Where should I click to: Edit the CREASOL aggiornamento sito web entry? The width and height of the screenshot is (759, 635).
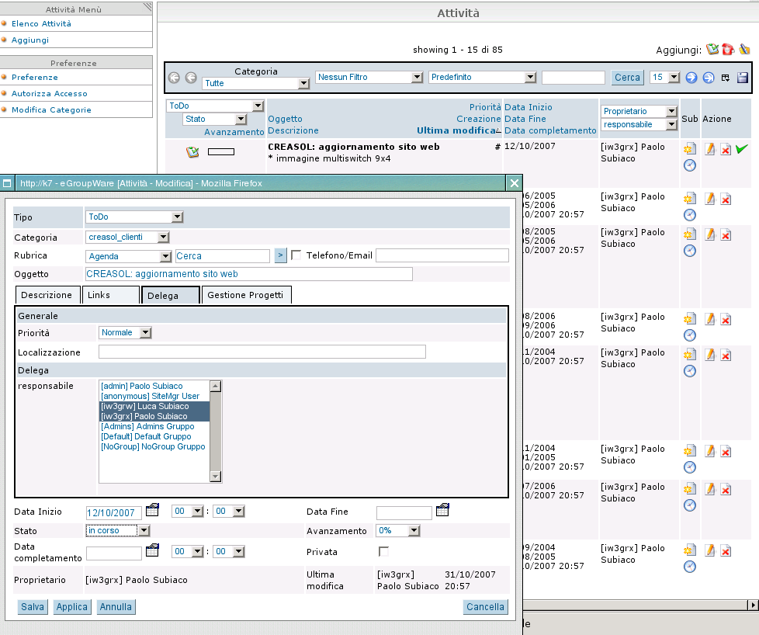[709, 149]
